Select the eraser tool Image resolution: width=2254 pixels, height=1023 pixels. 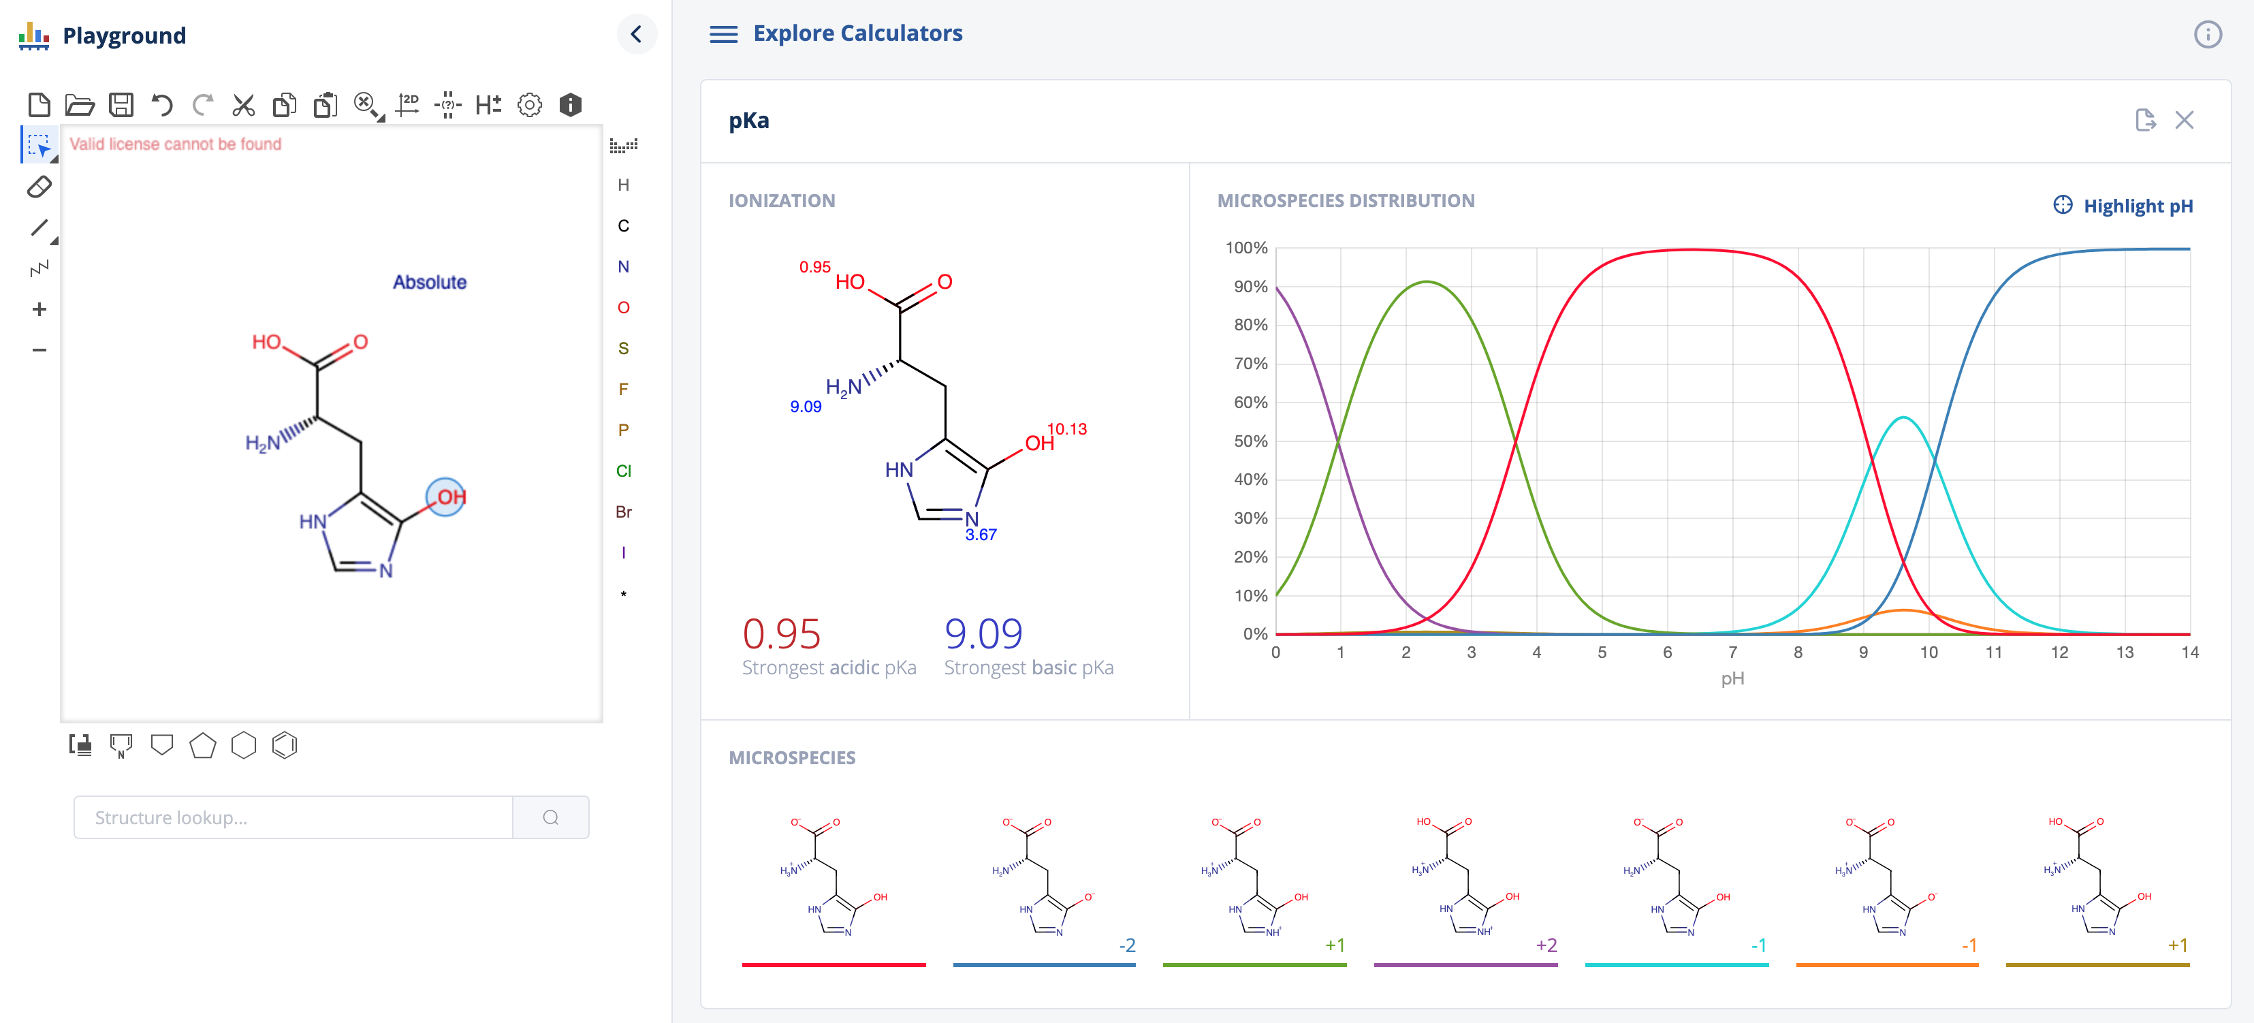[39, 187]
